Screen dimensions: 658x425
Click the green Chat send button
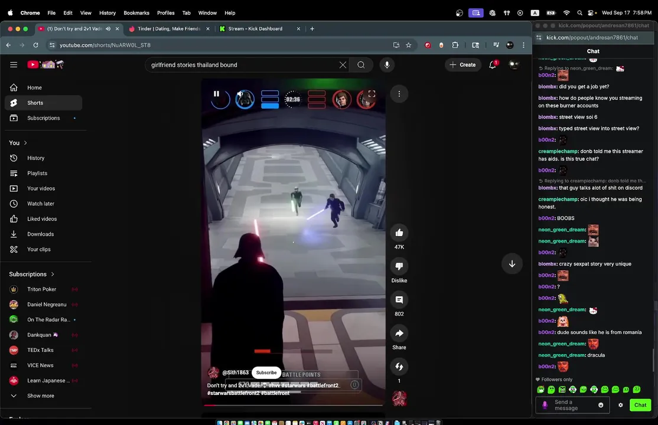pyautogui.click(x=640, y=406)
